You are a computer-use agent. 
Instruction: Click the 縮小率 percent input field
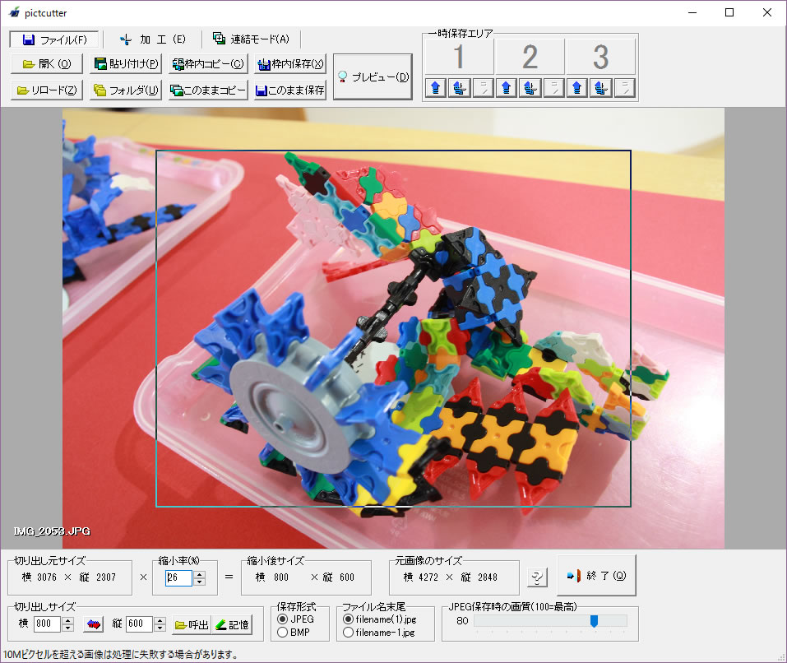click(x=178, y=577)
